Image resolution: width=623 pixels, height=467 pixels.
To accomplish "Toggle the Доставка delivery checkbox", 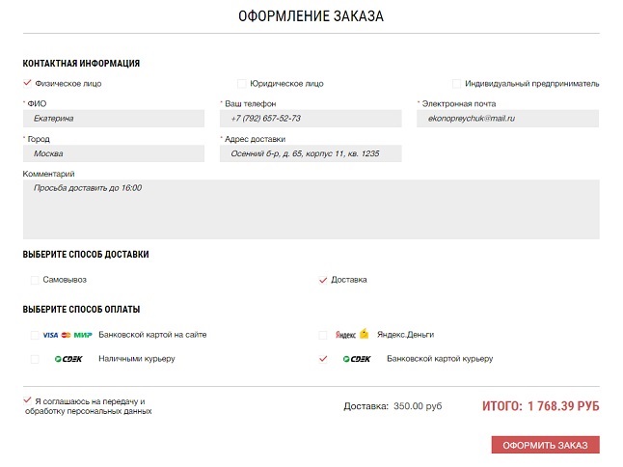I will point(323,280).
